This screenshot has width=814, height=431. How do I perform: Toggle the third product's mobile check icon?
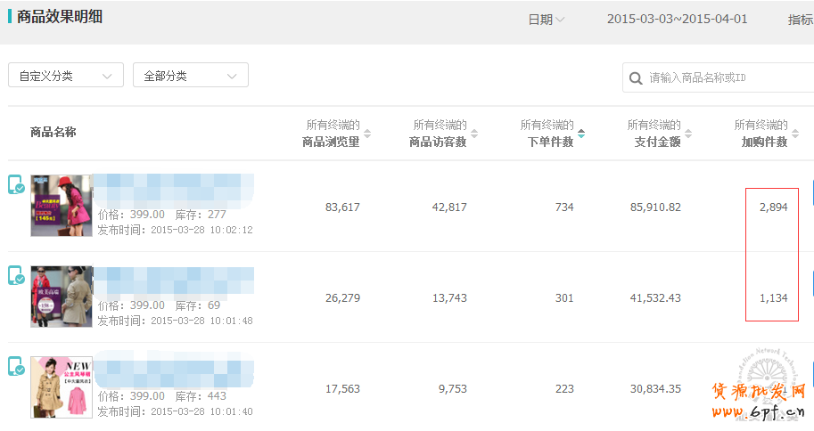pos(16,367)
